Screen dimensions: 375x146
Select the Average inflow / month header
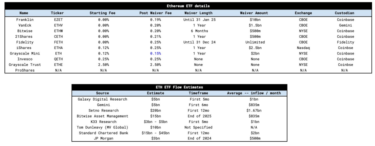pos(254,93)
